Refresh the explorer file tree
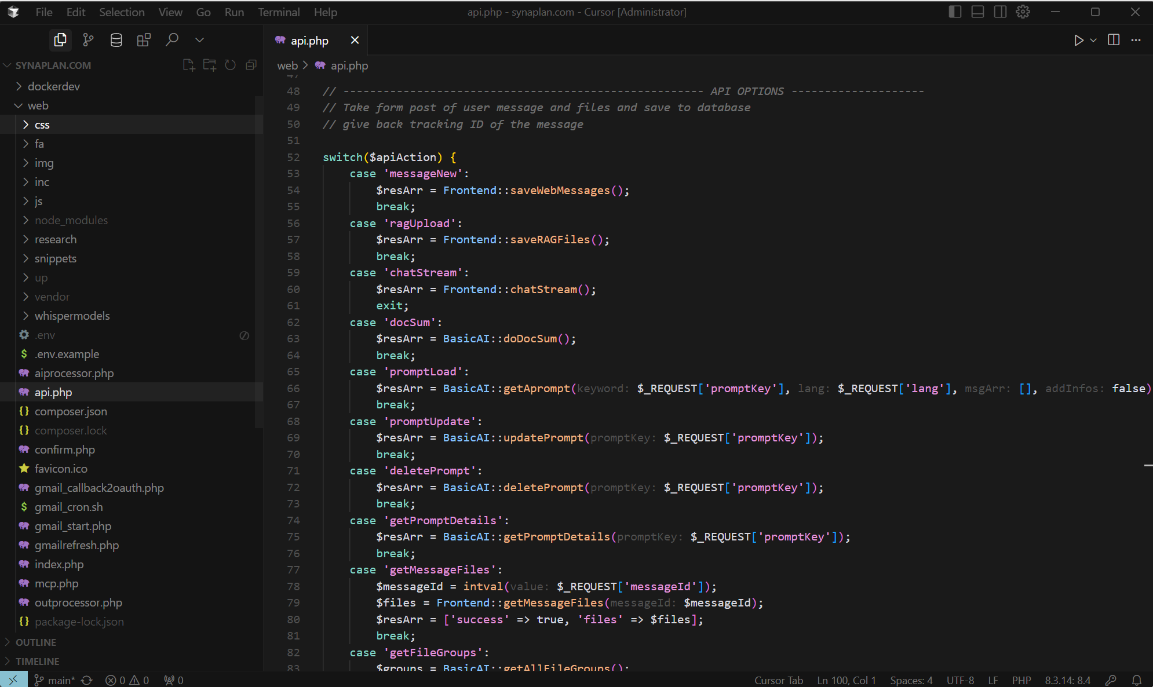The height and width of the screenshot is (687, 1153). (x=230, y=65)
